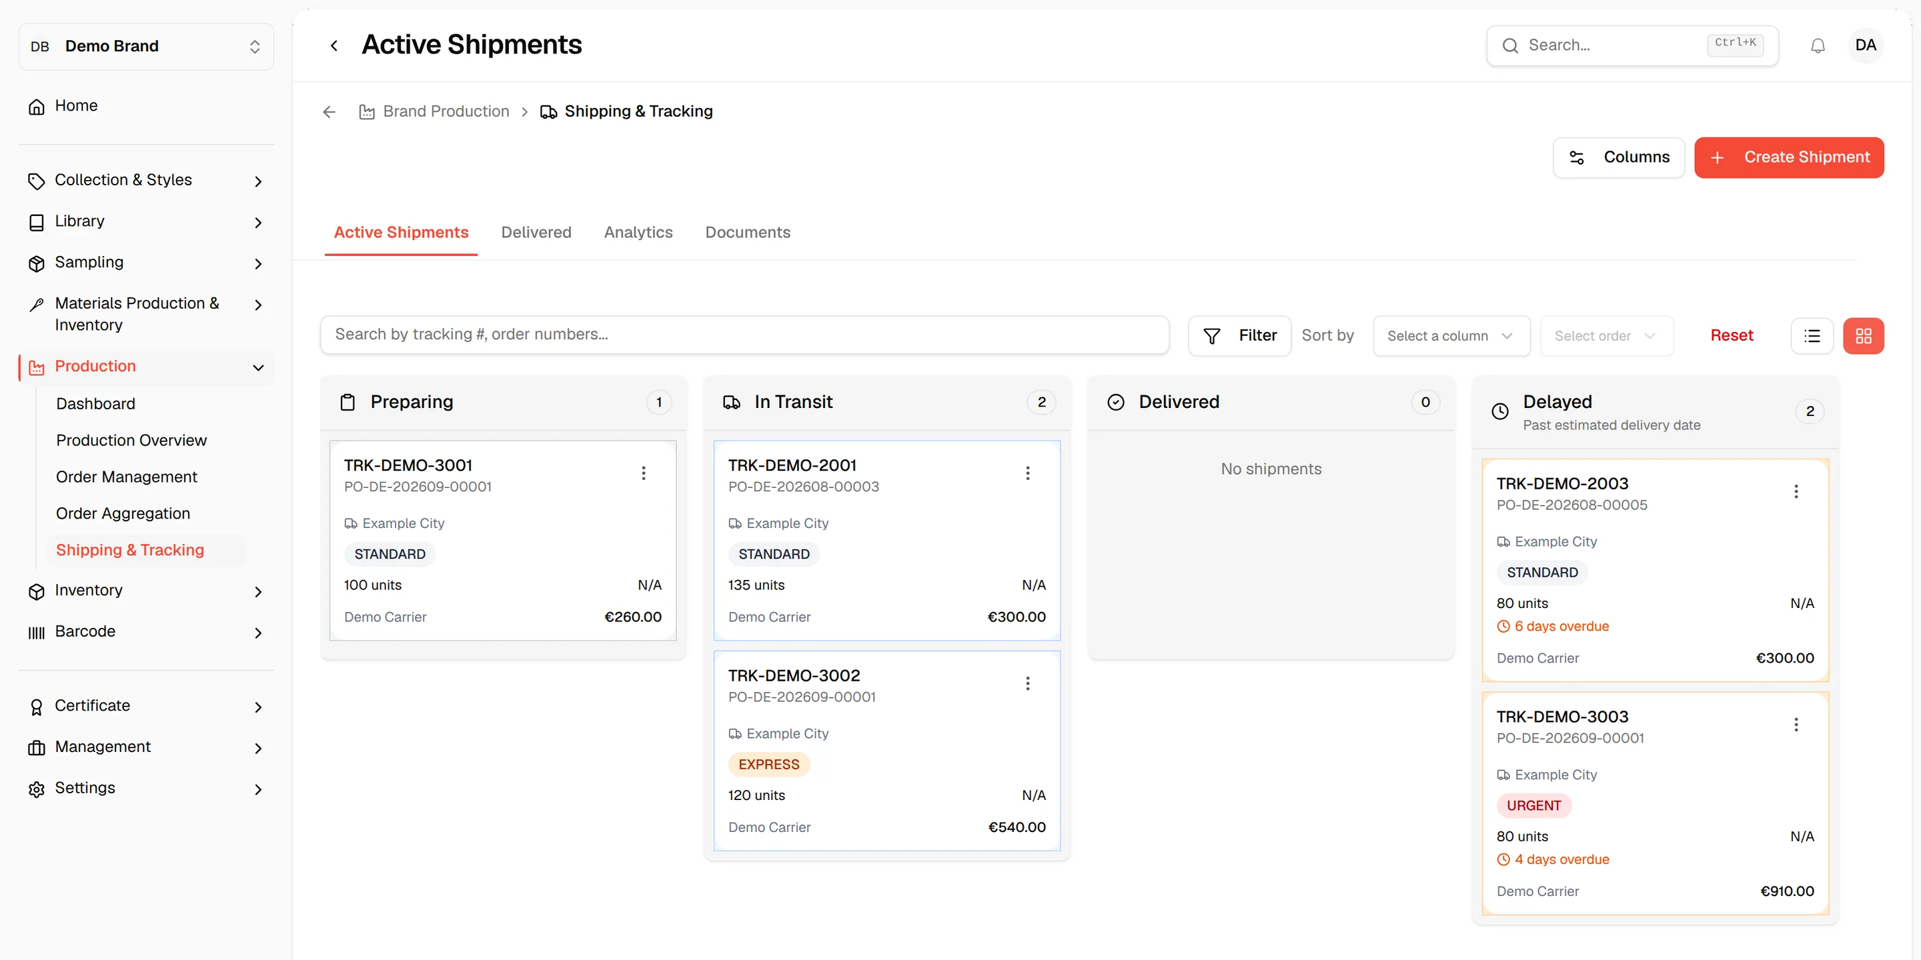Click the Filter button
The width and height of the screenshot is (1921, 960).
click(1239, 336)
